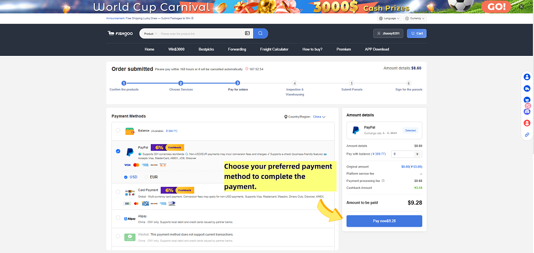Click step 4 Inspection & Warehousing
Image resolution: width=534 pixels, height=253 pixels.
pyautogui.click(x=295, y=88)
